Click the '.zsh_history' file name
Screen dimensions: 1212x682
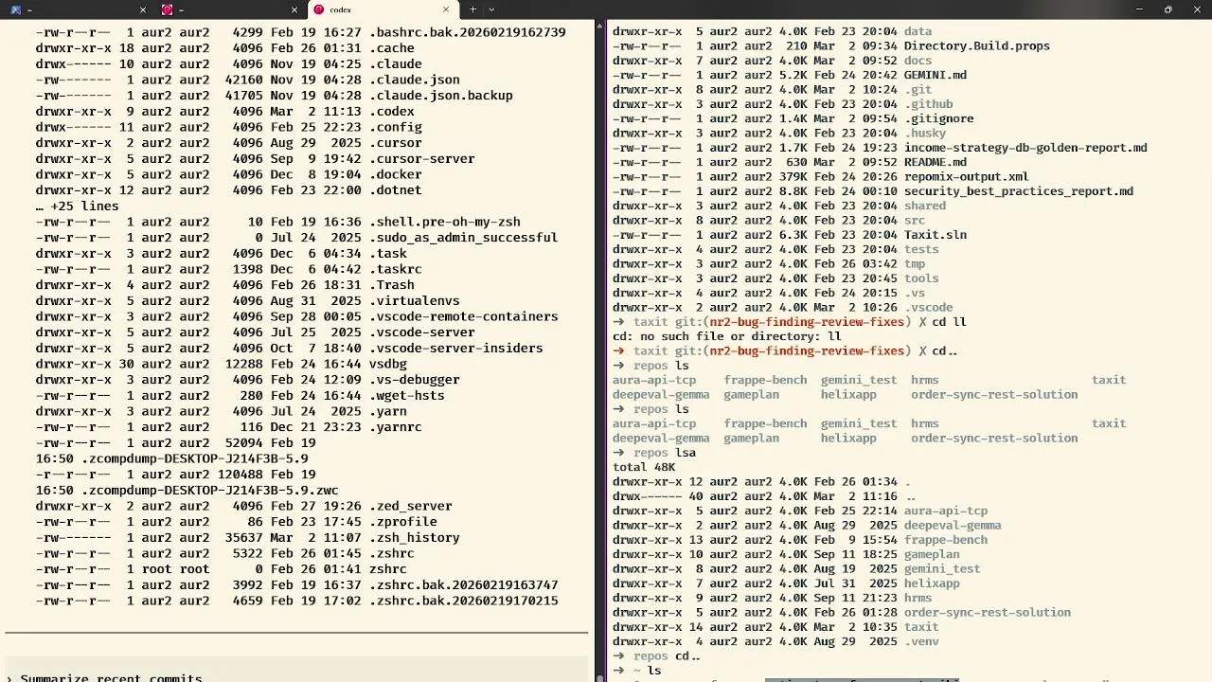click(415, 537)
